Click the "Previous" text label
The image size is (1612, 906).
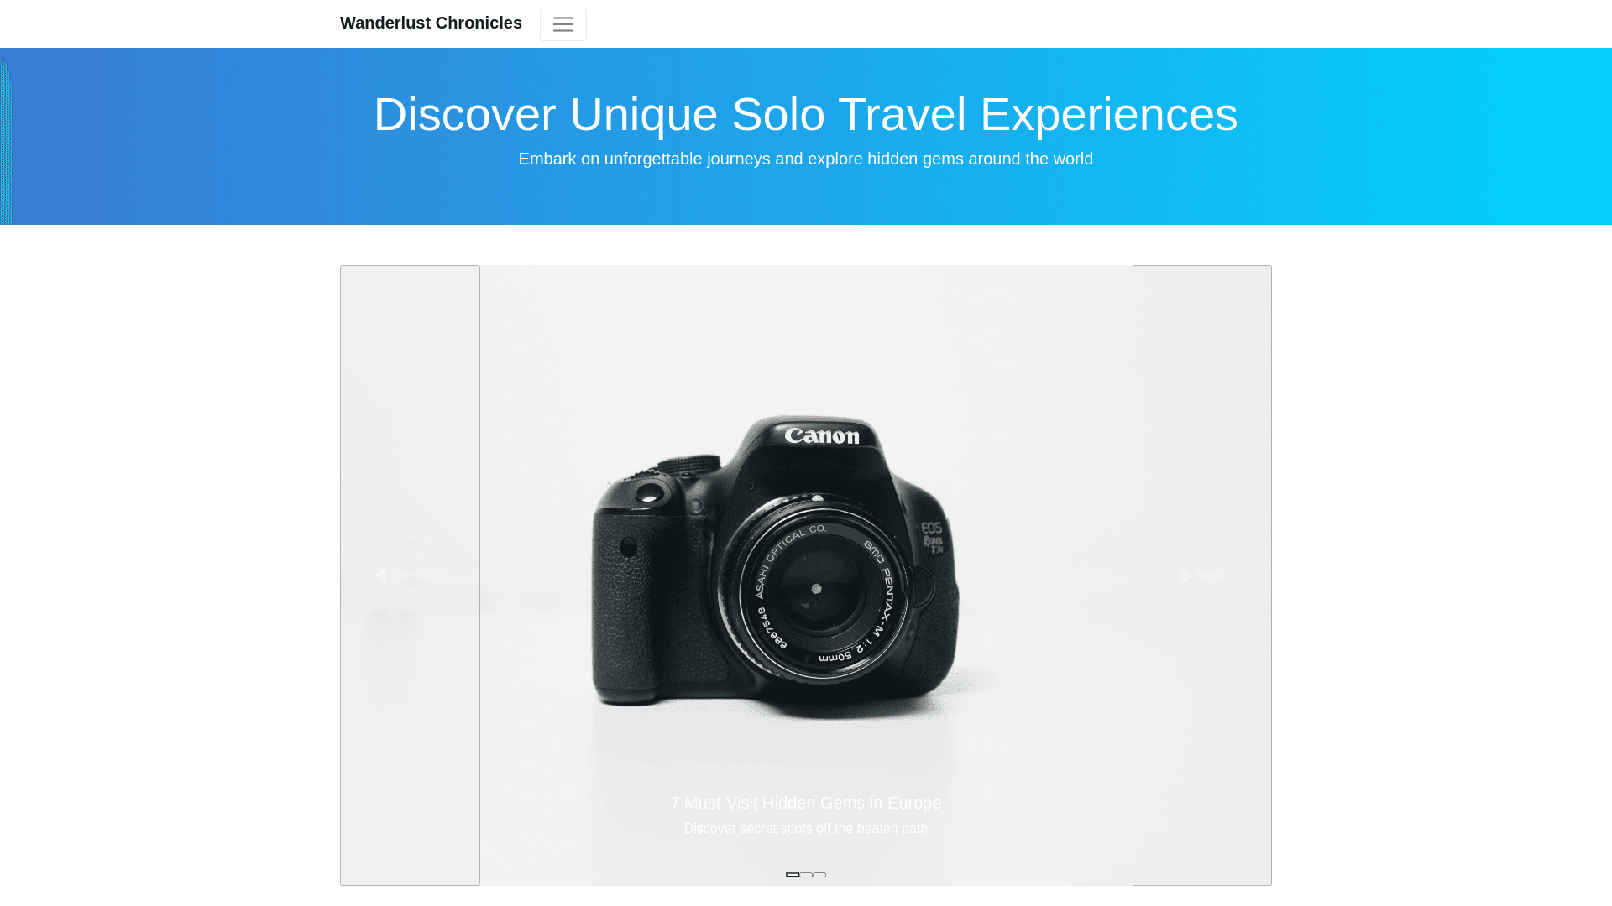[418, 575]
